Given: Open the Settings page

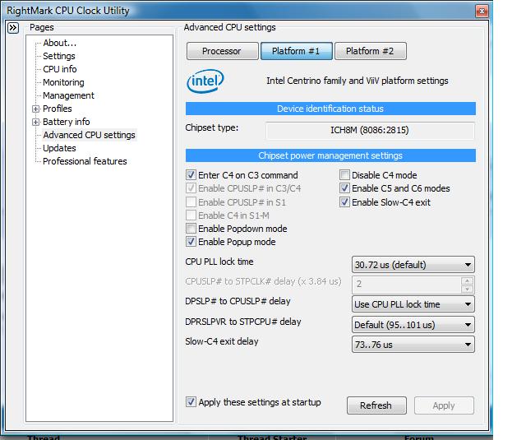Looking at the screenshot, I should 59,56.
